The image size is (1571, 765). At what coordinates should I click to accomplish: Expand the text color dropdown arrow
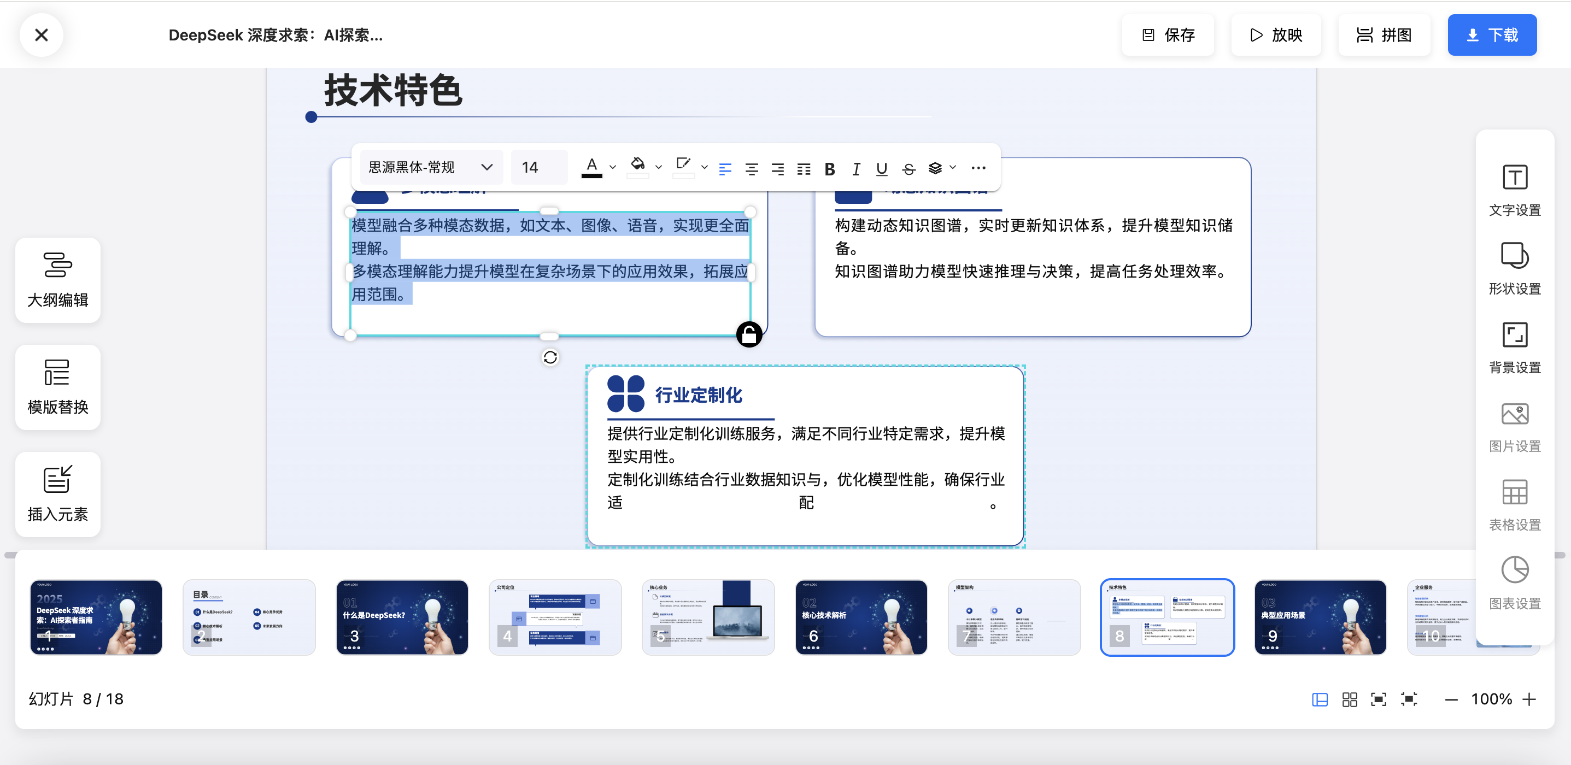coord(613,167)
